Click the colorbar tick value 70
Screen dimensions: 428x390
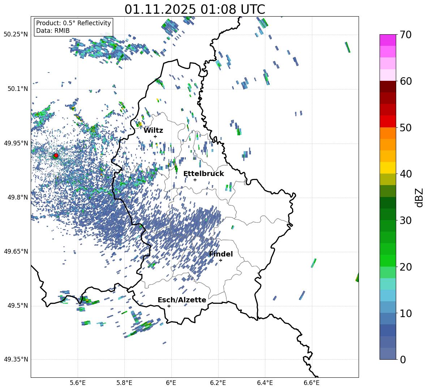pyautogui.click(x=405, y=35)
